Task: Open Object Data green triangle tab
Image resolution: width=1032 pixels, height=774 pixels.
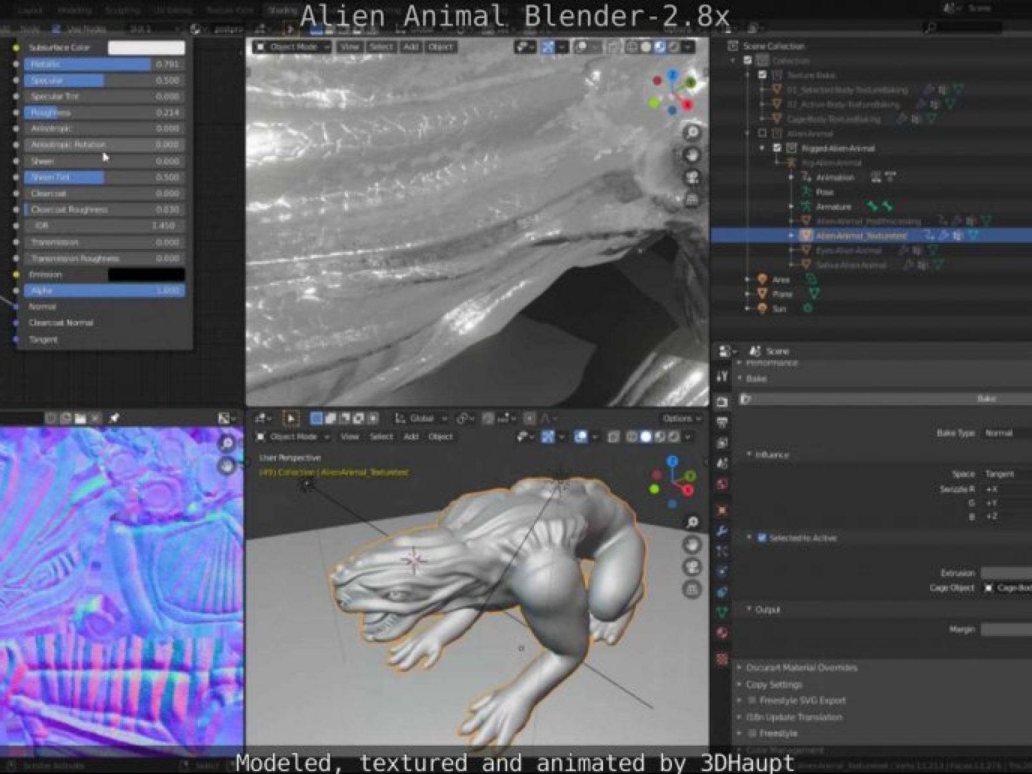Action: 722,611
